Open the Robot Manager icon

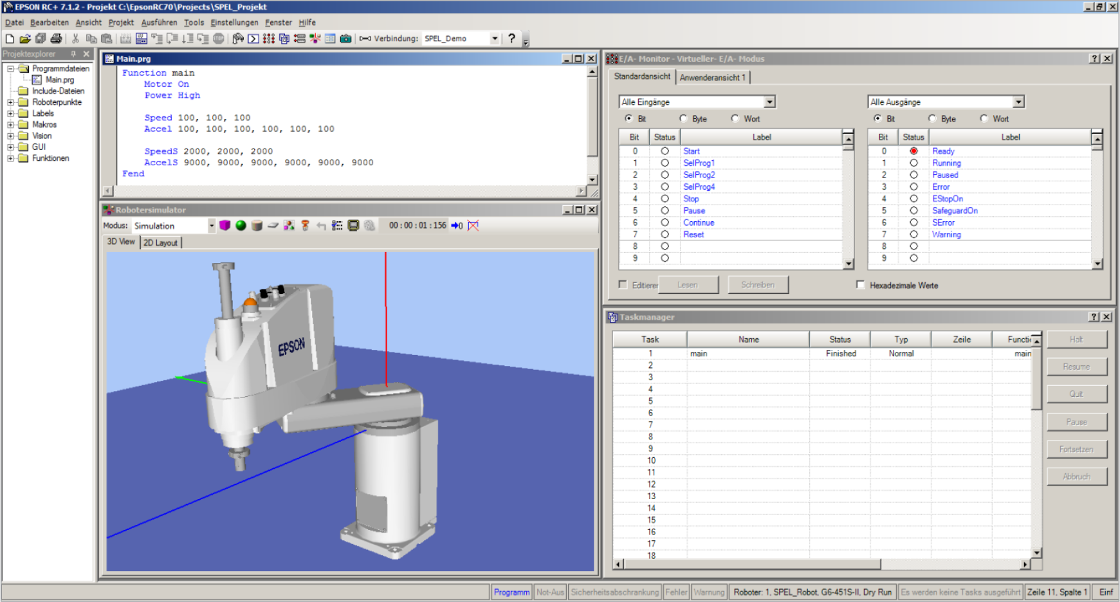coord(238,39)
